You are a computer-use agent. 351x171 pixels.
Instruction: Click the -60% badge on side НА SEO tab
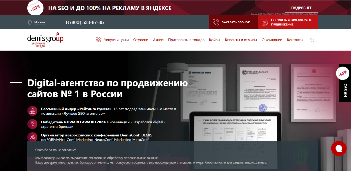(x=343, y=73)
